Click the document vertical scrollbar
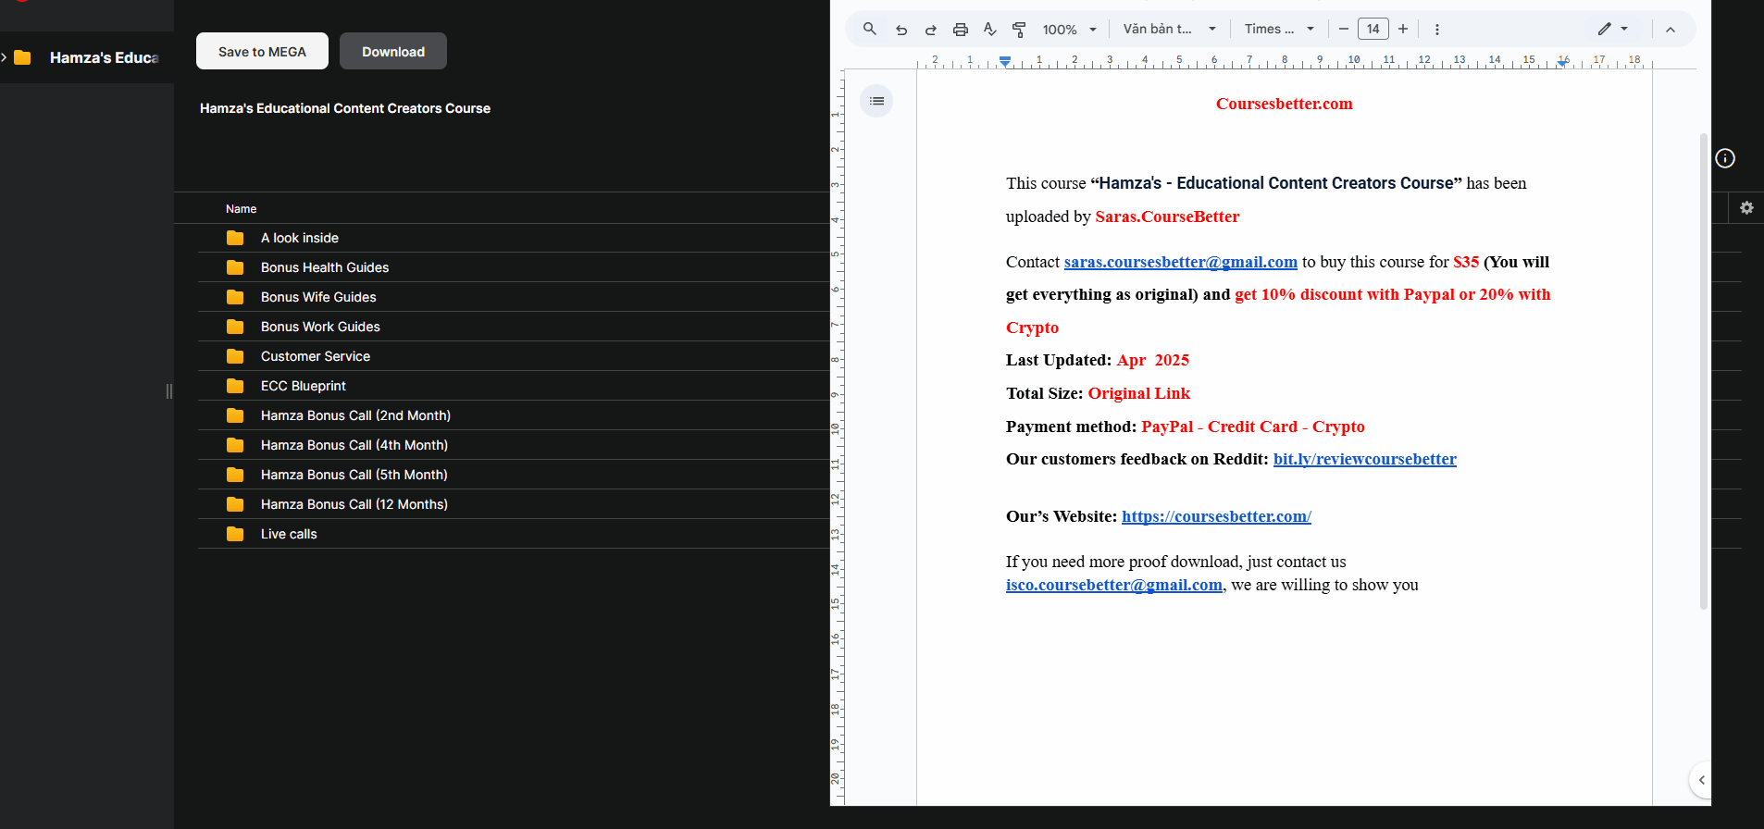Image resolution: width=1764 pixels, height=829 pixels. pos(1703,371)
